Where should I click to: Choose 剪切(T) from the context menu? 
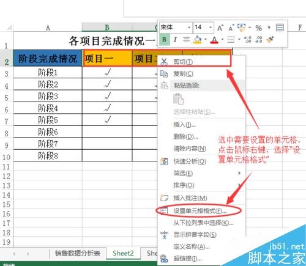[202, 62]
